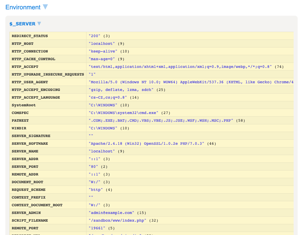Select the CONTEXT_DOCUMENT_ROOT key
The image size is (302, 235).
click(37, 205)
